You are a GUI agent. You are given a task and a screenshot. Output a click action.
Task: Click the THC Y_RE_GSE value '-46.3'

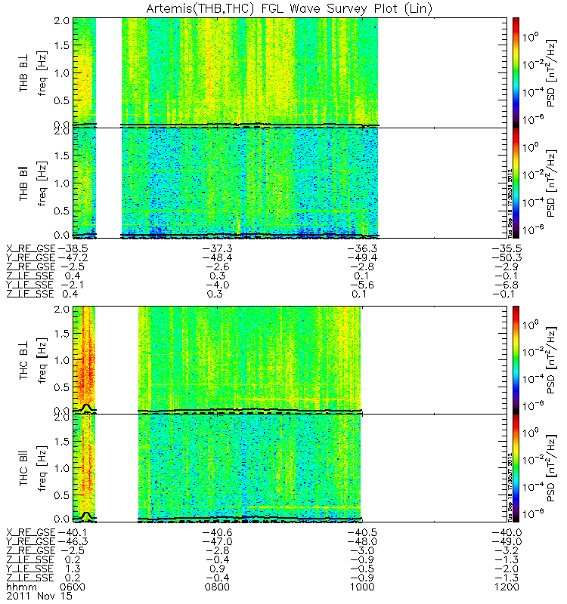73,541
